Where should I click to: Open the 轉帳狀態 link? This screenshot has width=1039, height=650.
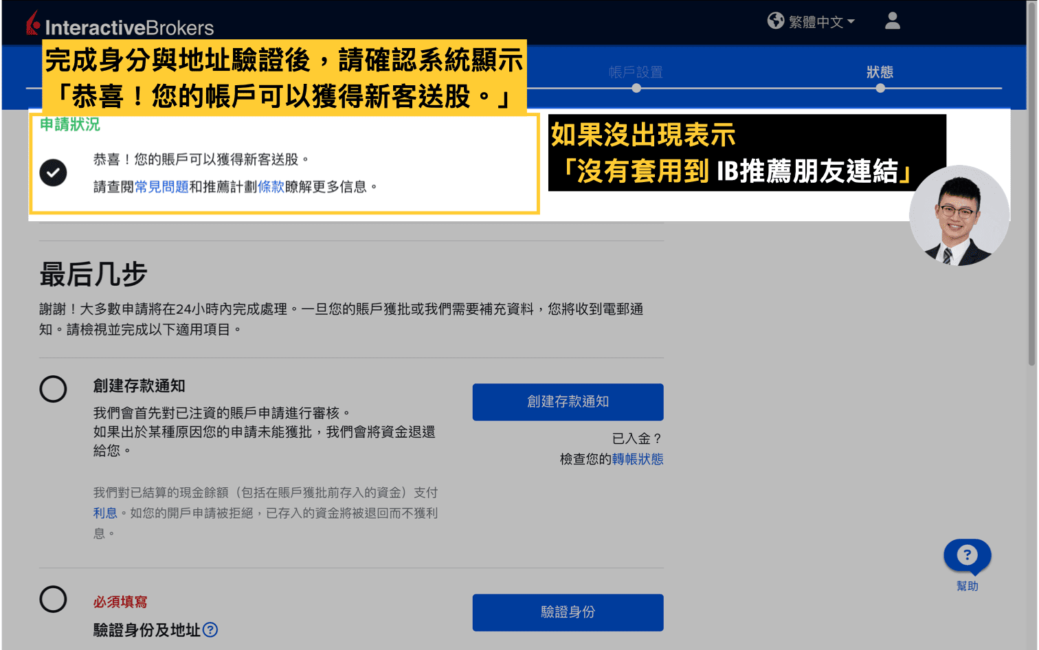(x=636, y=459)
